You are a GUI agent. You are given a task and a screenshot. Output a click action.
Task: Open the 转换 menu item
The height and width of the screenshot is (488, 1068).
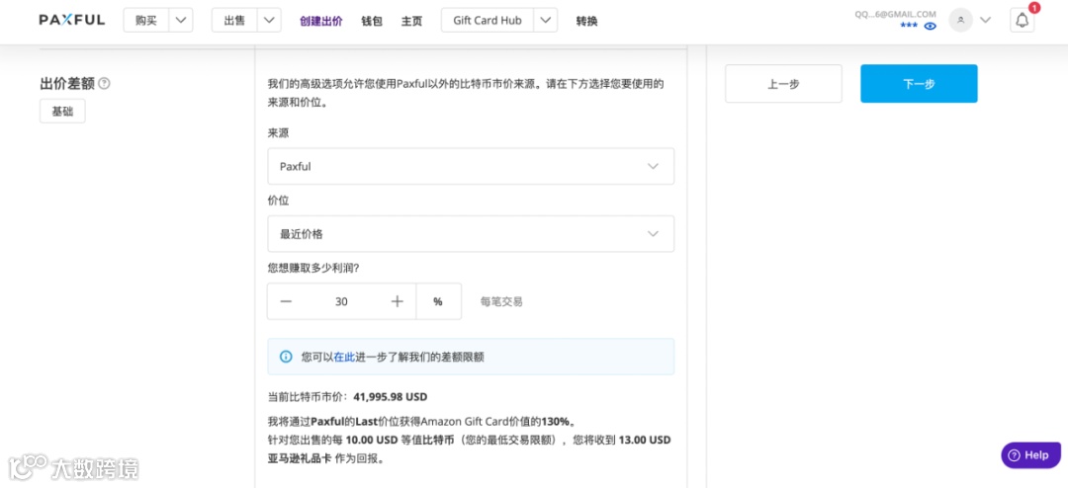(586, 21)
